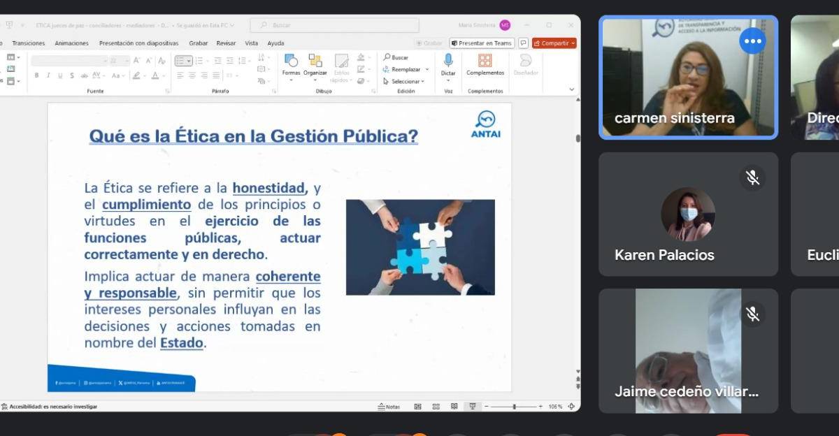The height and width of the screenshot is (436, 839).
Task: Toggle bold text formatting
Action: (36, 75)
